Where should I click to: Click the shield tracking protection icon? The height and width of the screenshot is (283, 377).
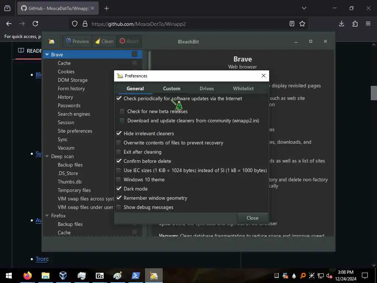point(75,24)
